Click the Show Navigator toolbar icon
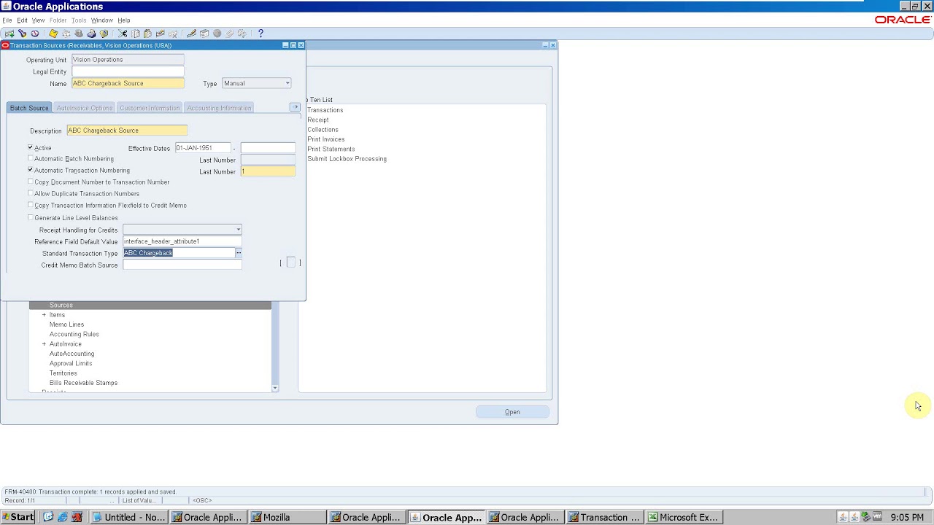The image size is (934, 525). click(34, 34)
